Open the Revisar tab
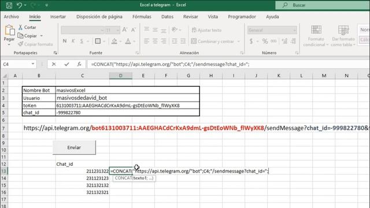The height and width of the screenshot is (208, 370). 191,17
